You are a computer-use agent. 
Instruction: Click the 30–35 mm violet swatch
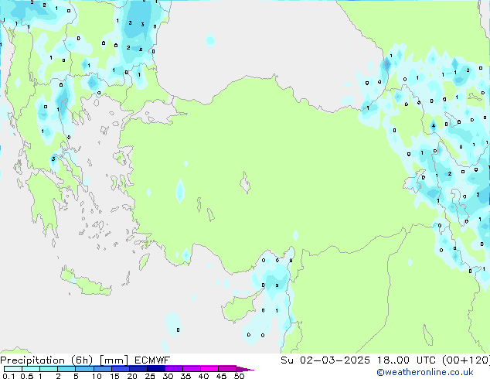pos(173,369)
